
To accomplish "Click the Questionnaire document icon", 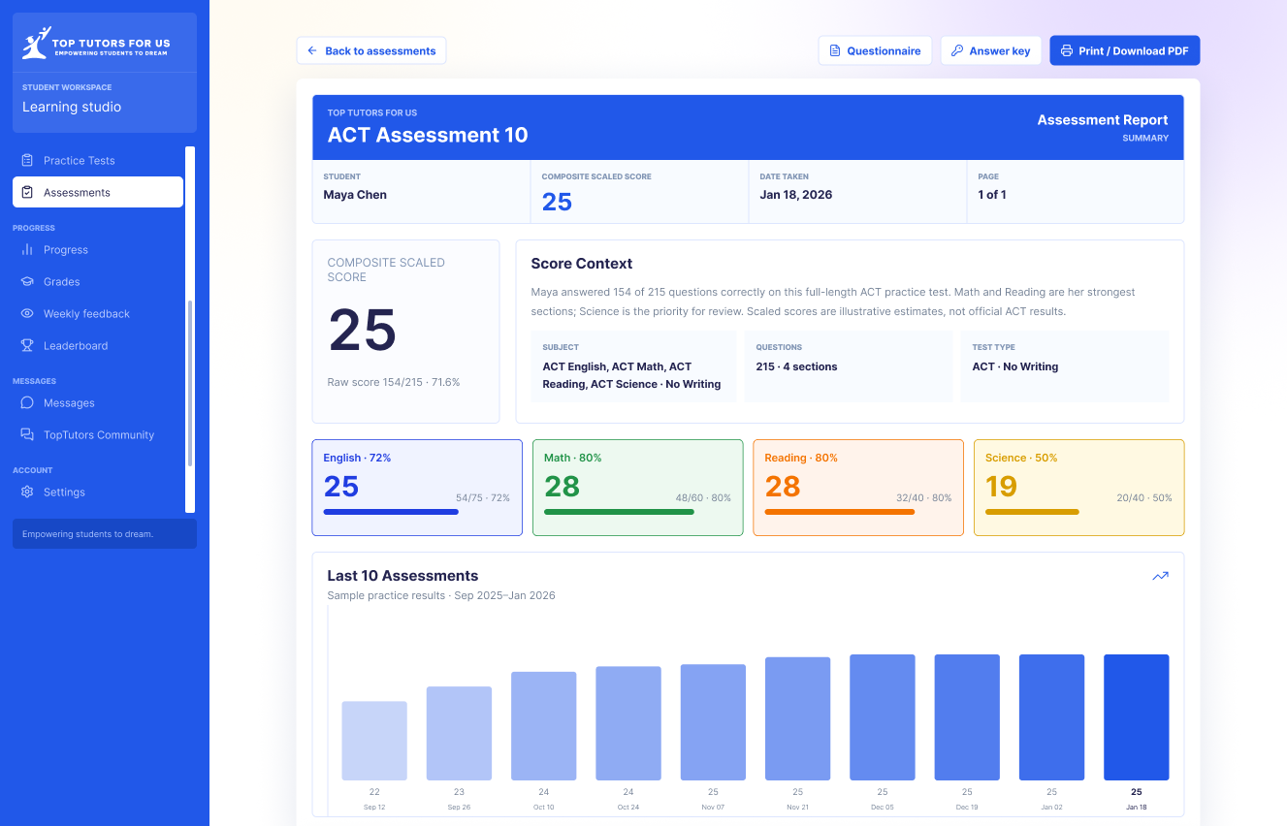I will click(x=834, y=50).
